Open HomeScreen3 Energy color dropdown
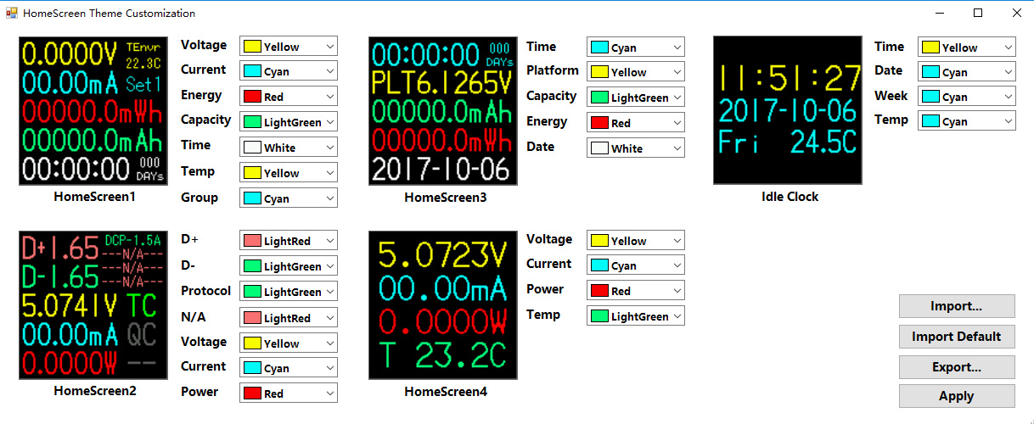Screen dimensions: 1034x424 point(636,123)
